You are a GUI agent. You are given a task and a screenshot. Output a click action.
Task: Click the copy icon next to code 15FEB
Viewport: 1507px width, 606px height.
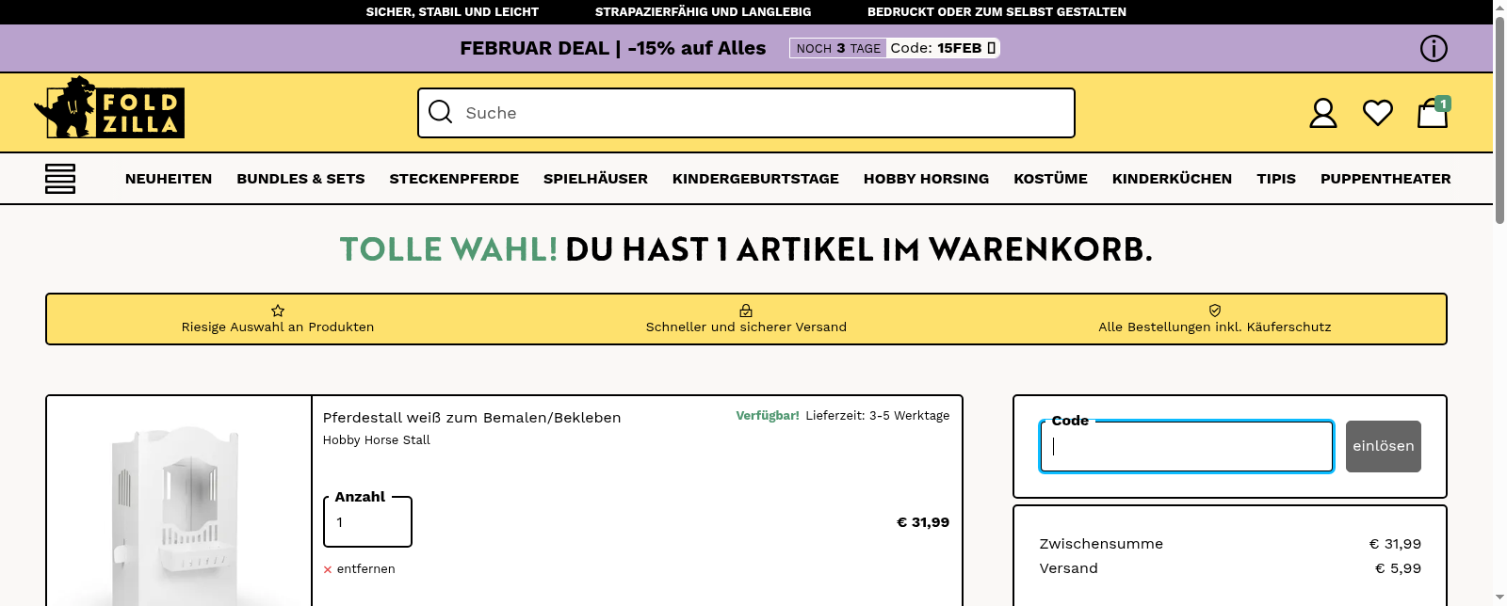tap(991, 48)
